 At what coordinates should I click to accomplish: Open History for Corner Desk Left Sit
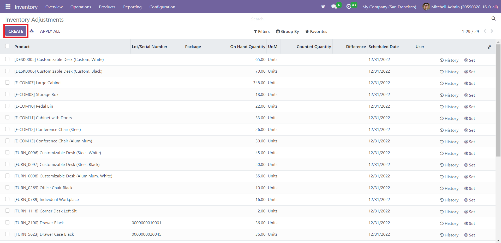[449, 212]
